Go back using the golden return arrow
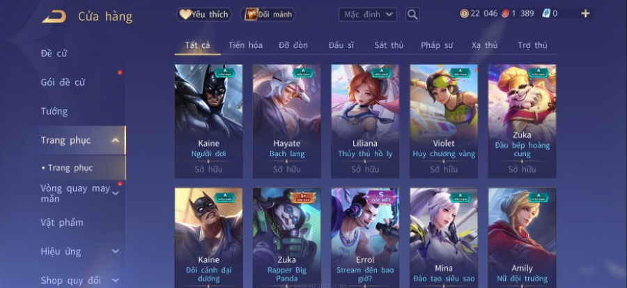The height and width of the screenshot is (288, 627). pyautogui.click(x=54, y=17)
